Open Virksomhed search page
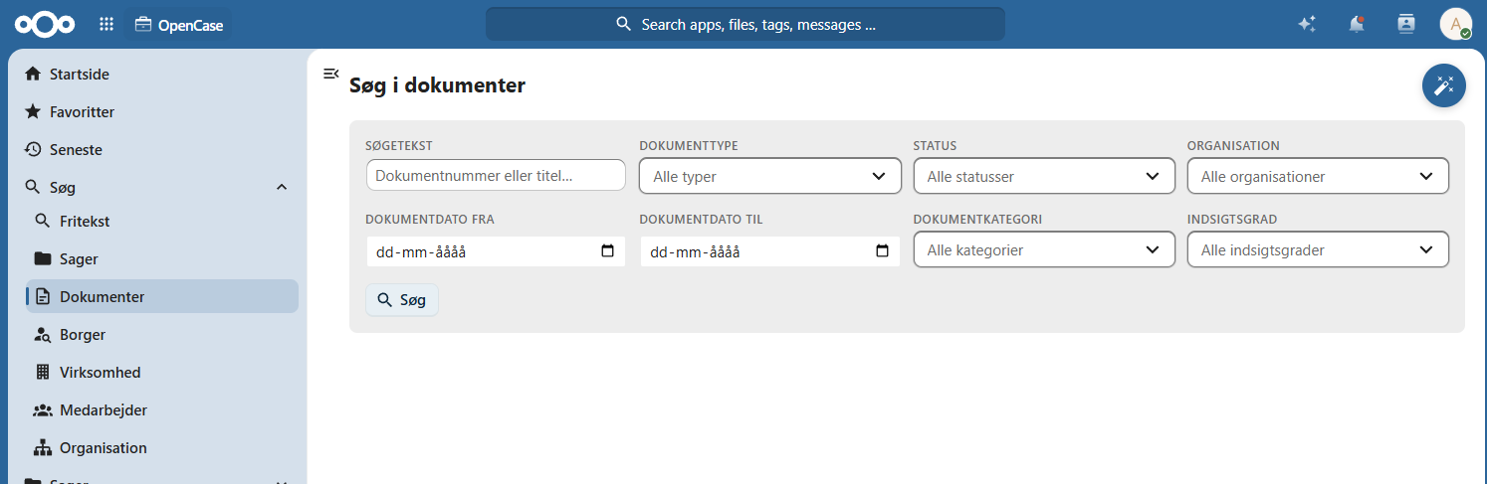Screen dimensions: 1487x484 point(161,373)
